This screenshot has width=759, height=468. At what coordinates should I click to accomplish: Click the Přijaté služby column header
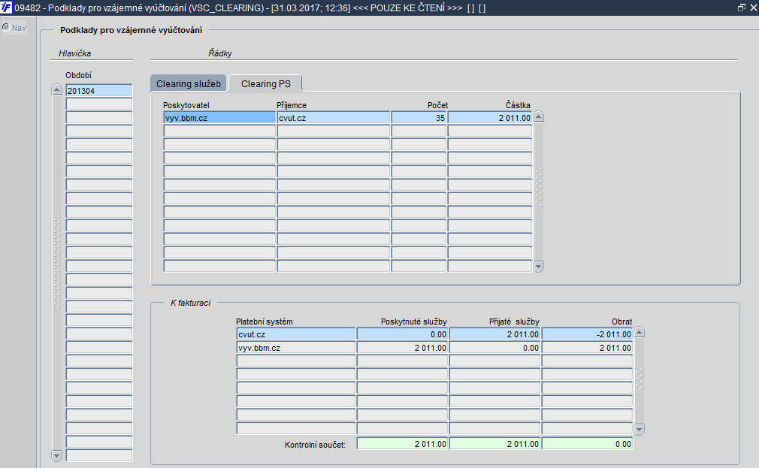click(x=514, y=322)
